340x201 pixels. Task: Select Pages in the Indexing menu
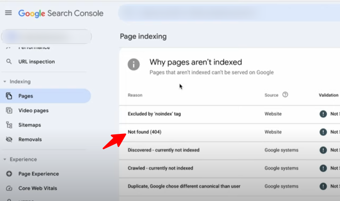coord(46,96)
